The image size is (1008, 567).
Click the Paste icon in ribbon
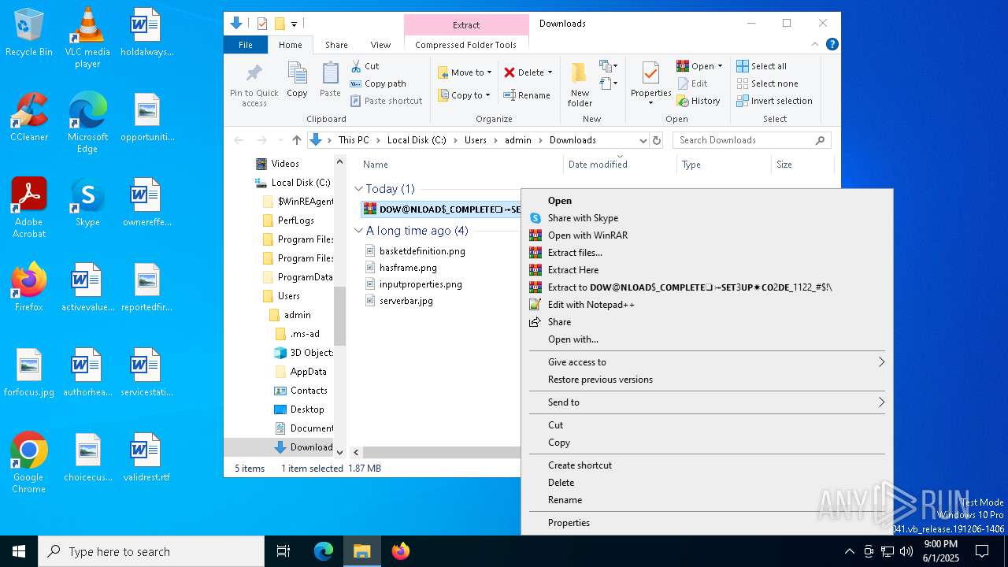point(330,74)
